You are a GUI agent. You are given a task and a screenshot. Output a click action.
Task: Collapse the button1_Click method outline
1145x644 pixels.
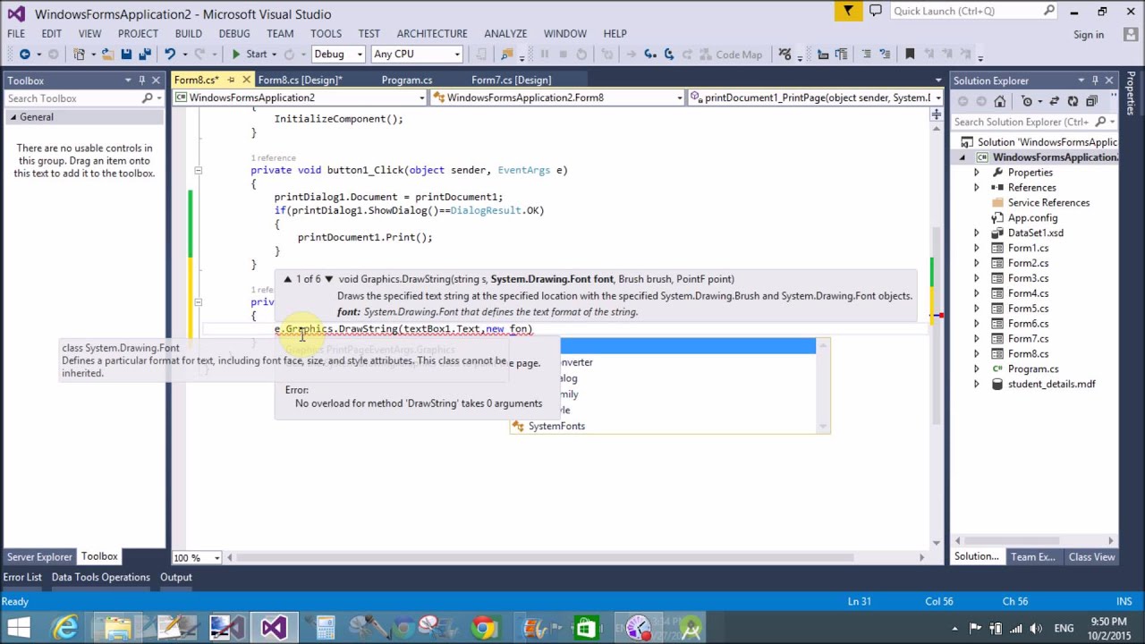tap(198, 170)
